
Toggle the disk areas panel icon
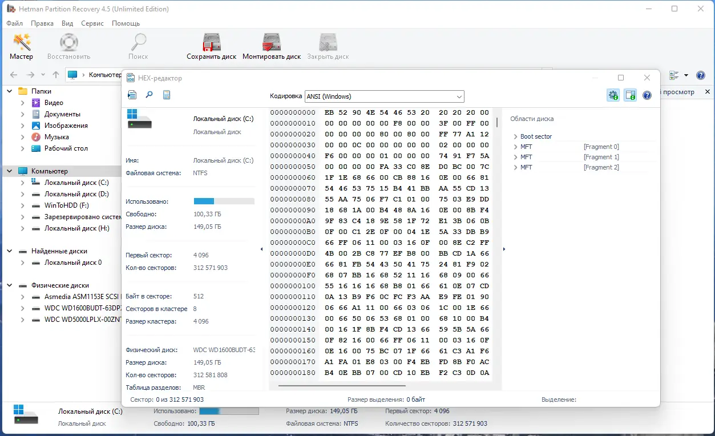(630, 95)
